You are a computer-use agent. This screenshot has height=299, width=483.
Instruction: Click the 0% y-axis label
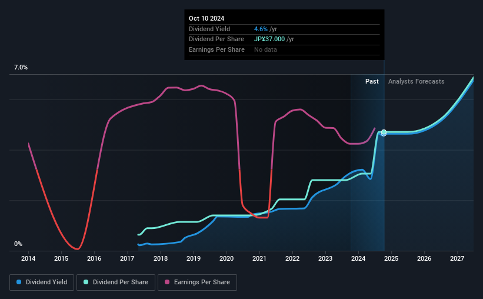point(18,244)
